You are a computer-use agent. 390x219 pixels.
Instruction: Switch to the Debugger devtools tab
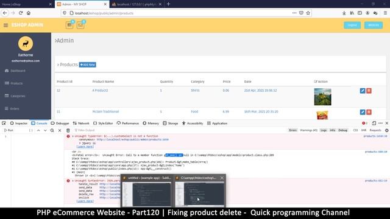[x=60, y=123]
